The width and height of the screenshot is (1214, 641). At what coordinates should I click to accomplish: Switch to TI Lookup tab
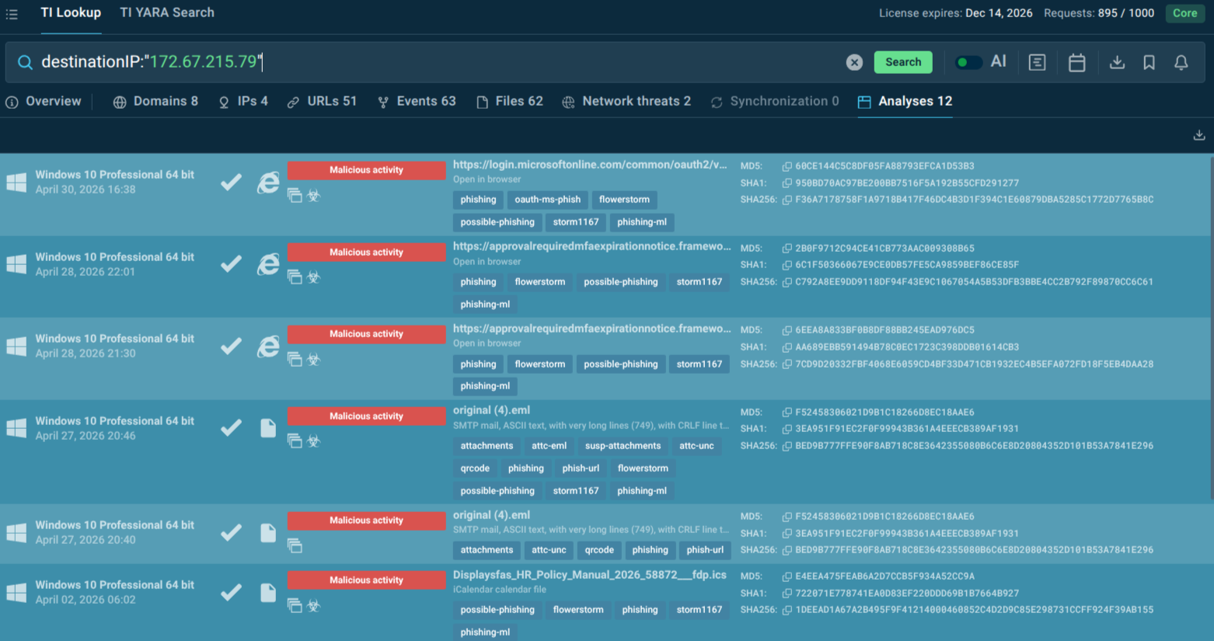point(71,12)
